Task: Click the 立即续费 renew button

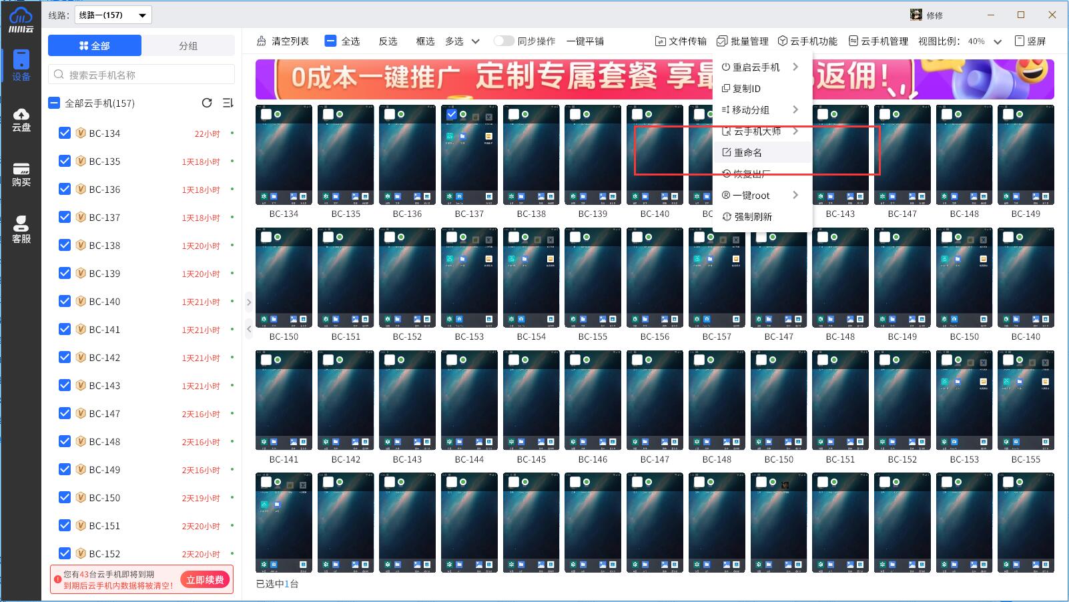Action: pyautogui.click(x=205, y=579)
